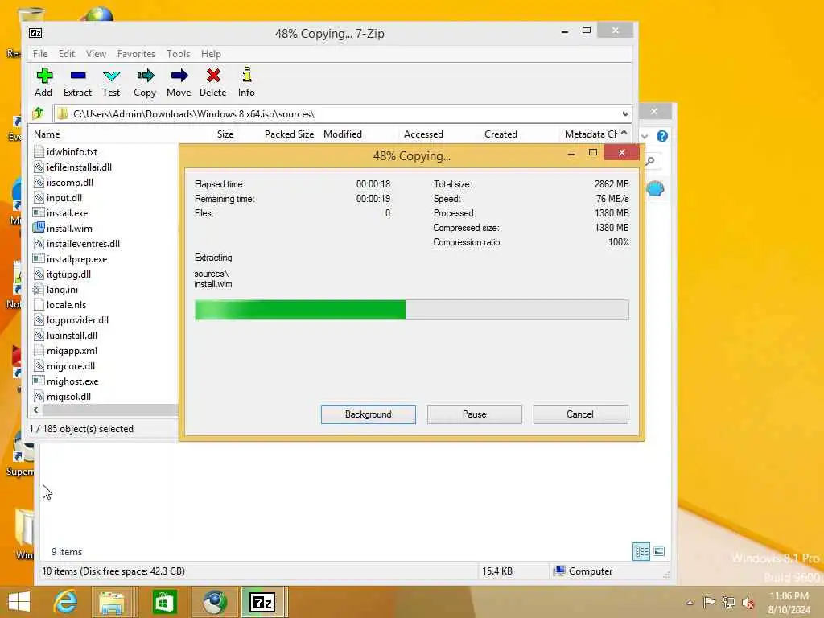This screenshot has height=618, width=824.
Task: Close the 48% Copying dialog
Action: pos(622,152)
